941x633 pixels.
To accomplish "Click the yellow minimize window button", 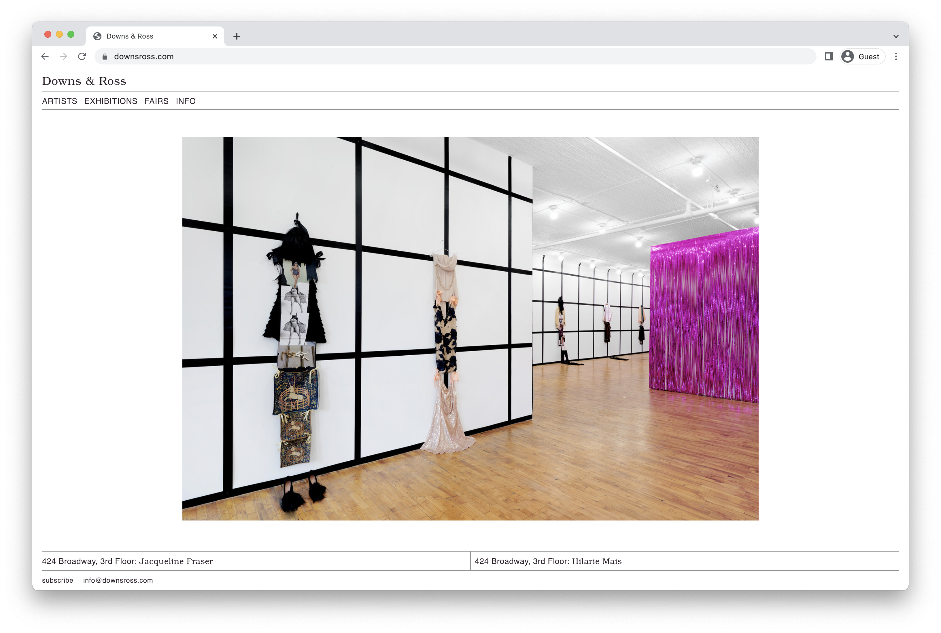I will 59,34.
